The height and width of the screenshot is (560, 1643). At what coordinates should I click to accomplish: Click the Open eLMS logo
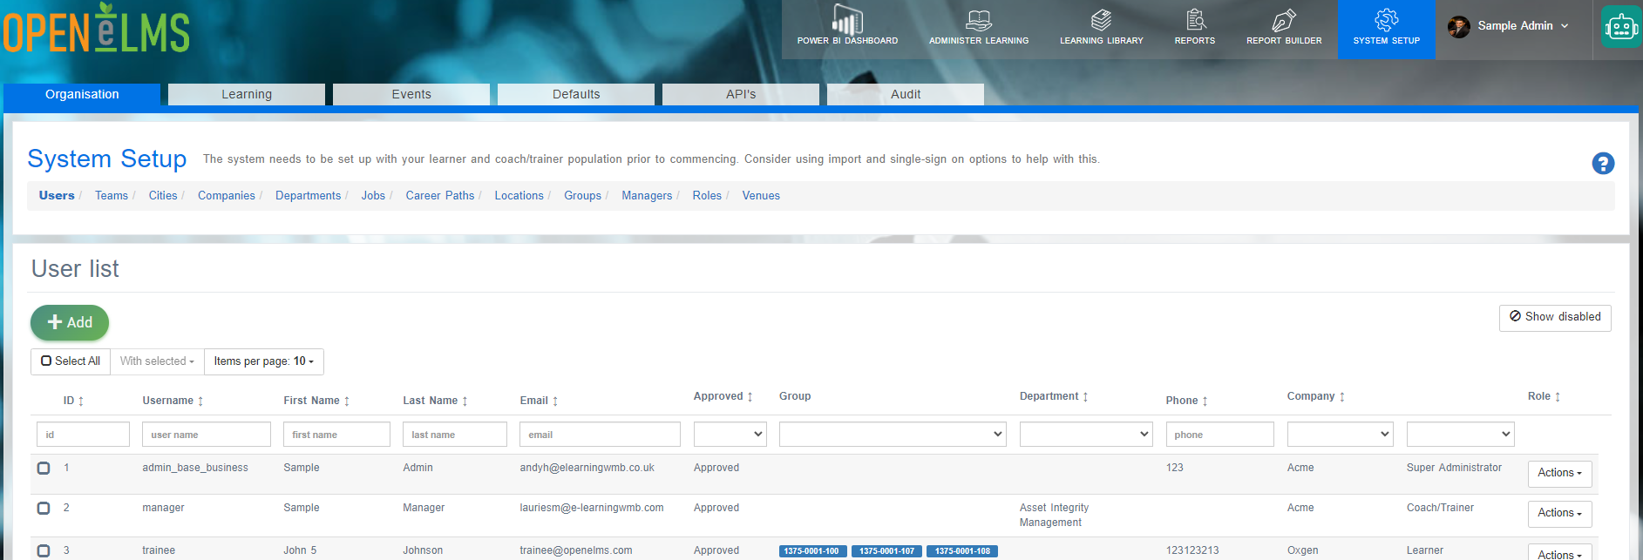point(96,29)
